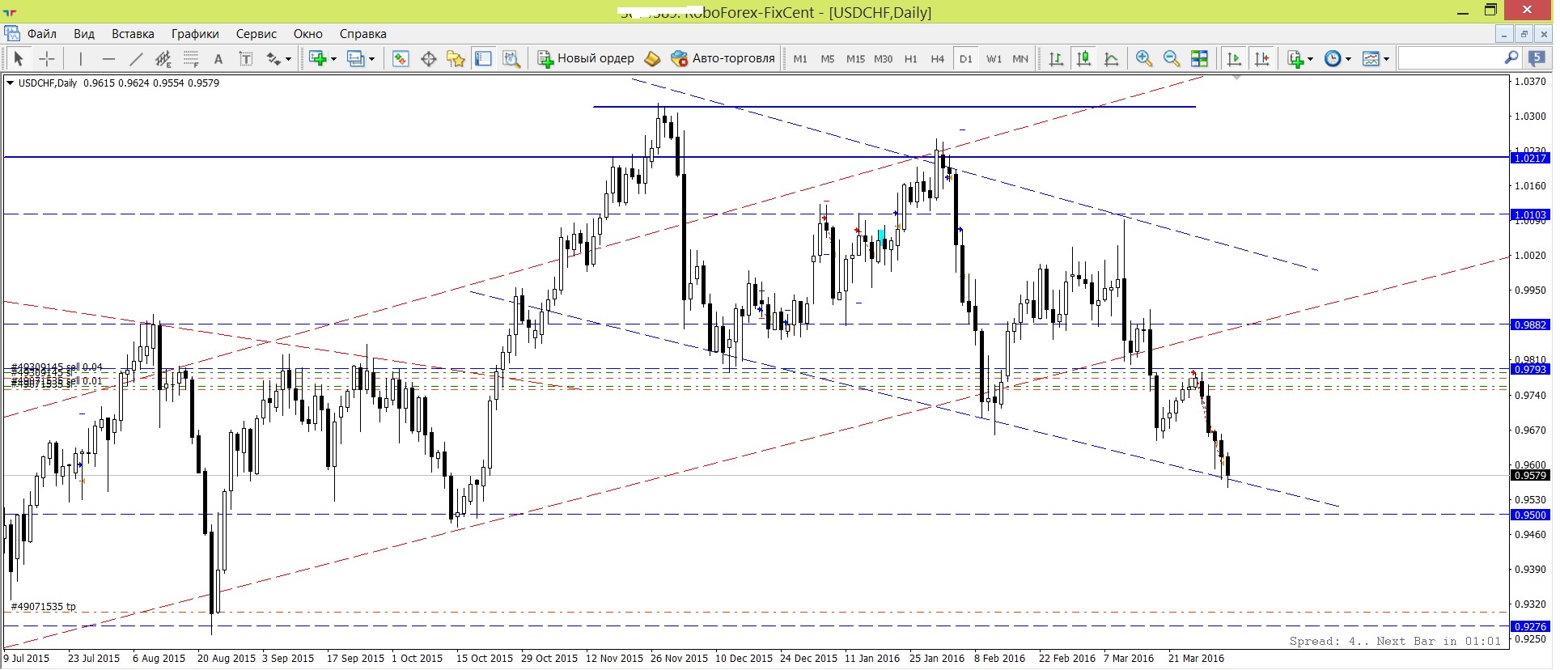This screenshot has height=670, width=1560.
Task: Click the Новый ордер button
Action: (586, 58)
